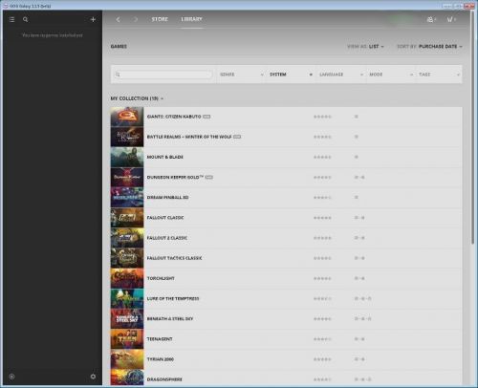Click the star rating for Tyrian 2000
This screenshot has height=388, width=478.
tap(322, 359)
